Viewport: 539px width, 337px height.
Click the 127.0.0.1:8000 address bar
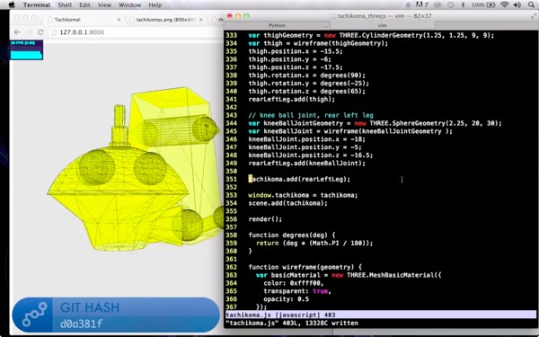(x=136, y=32)
